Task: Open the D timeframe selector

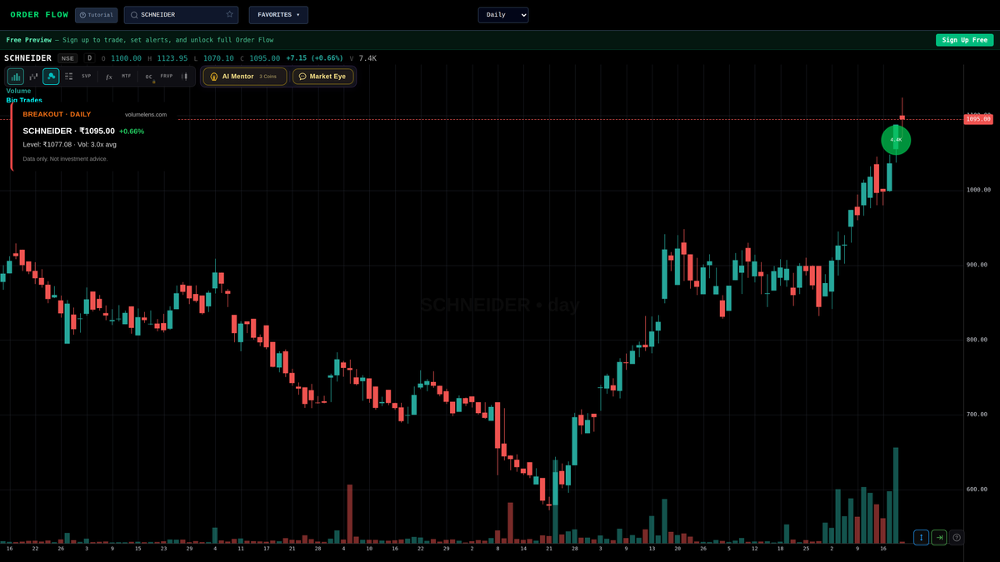Action: (x=89, y=58)
